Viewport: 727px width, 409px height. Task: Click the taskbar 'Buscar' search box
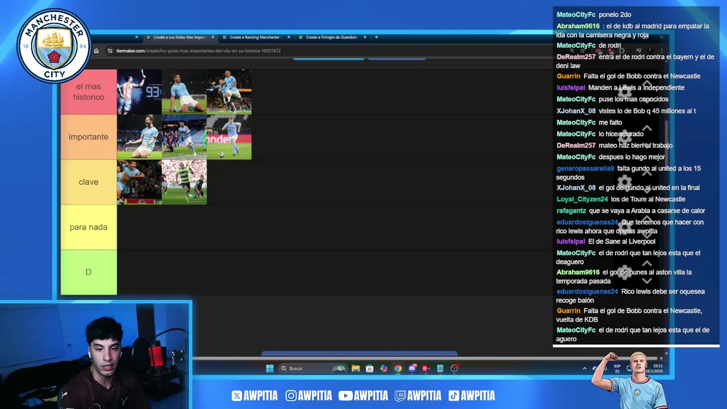coord(312,368)
